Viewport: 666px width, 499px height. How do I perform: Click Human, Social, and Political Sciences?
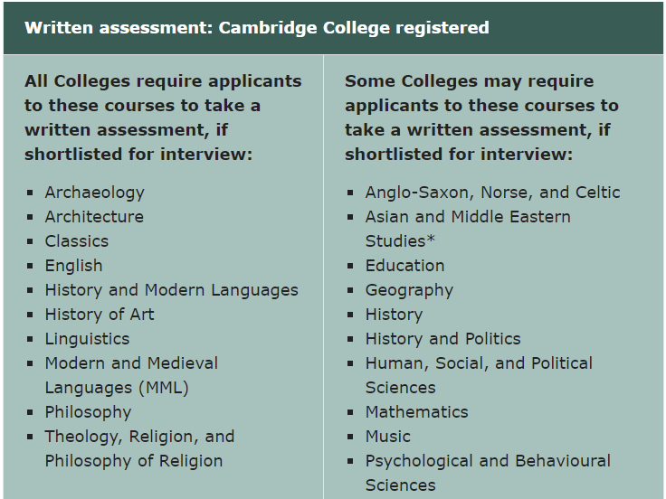point(479,375)
